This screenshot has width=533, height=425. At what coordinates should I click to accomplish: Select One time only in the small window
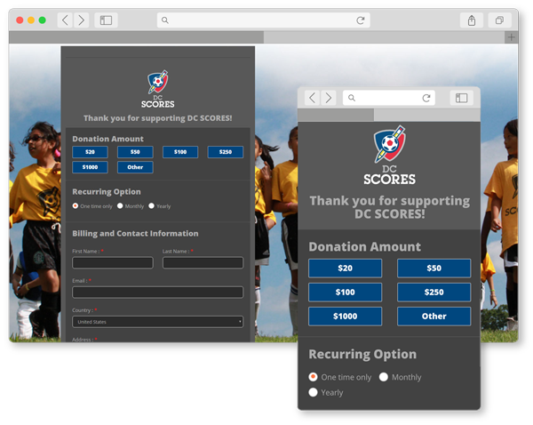313,377
